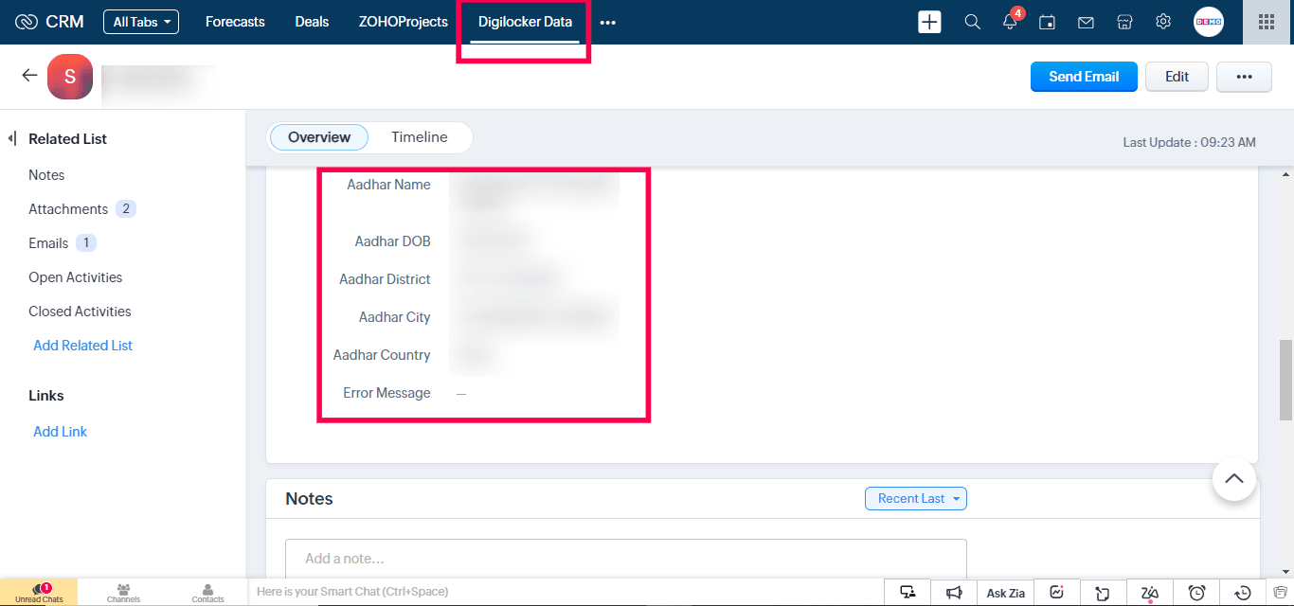Click the Aadhar DOB field label
Image resolution: width=1294 pixels, height=606 pixels.
click(392, 241)
